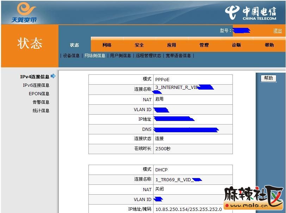Go to the 管理 tab
The height and width of the screenshot is (213, 286).
click(x=204, y=45)
